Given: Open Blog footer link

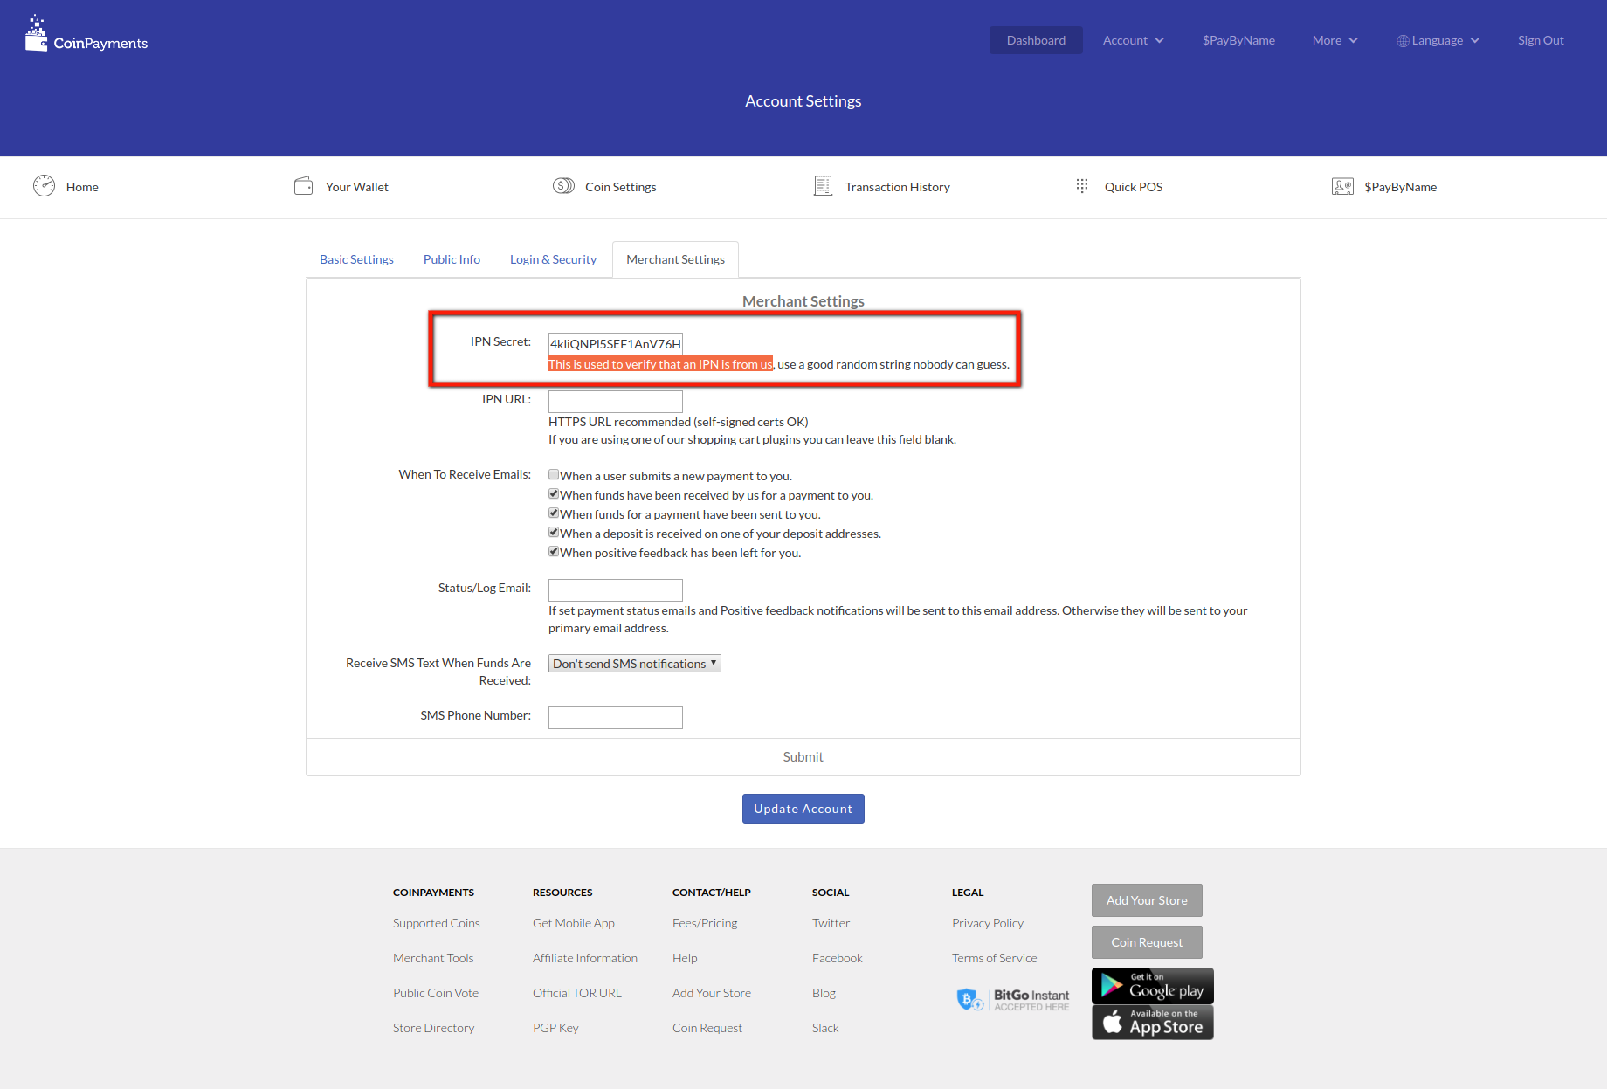Looking at the screenshot, I should pyautogui.click(x=824, y=993).
